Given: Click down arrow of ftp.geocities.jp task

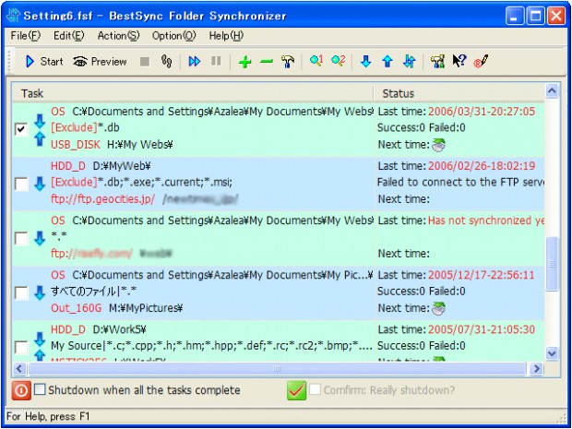Looking at the screenshot, I should point(40,184).
